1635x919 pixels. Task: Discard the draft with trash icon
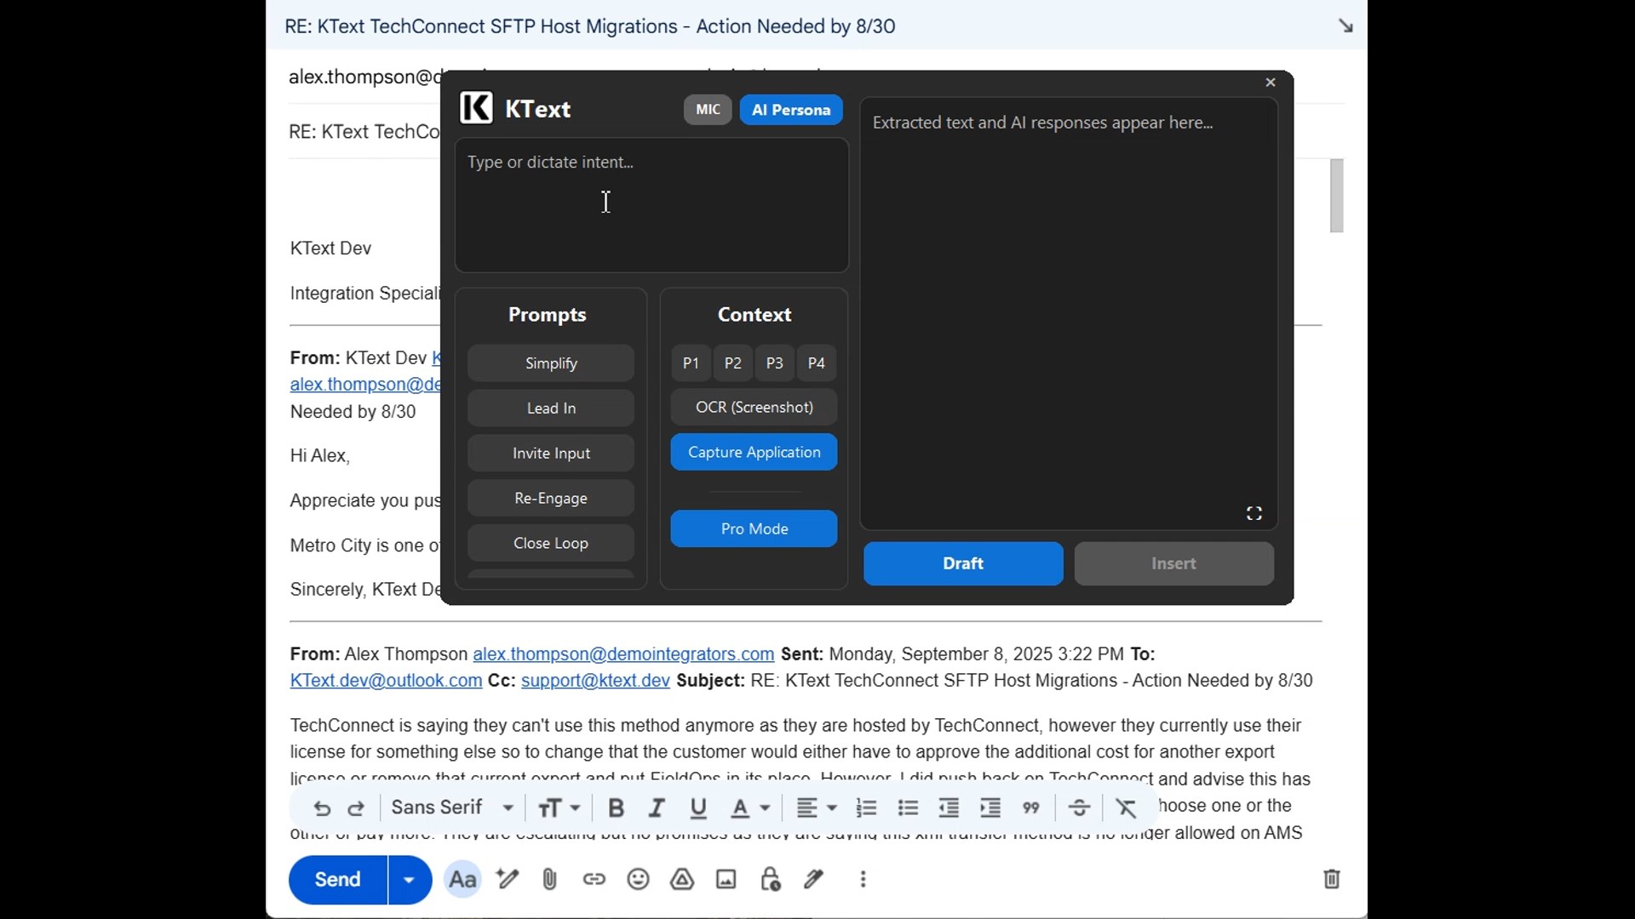[1332, 879]
